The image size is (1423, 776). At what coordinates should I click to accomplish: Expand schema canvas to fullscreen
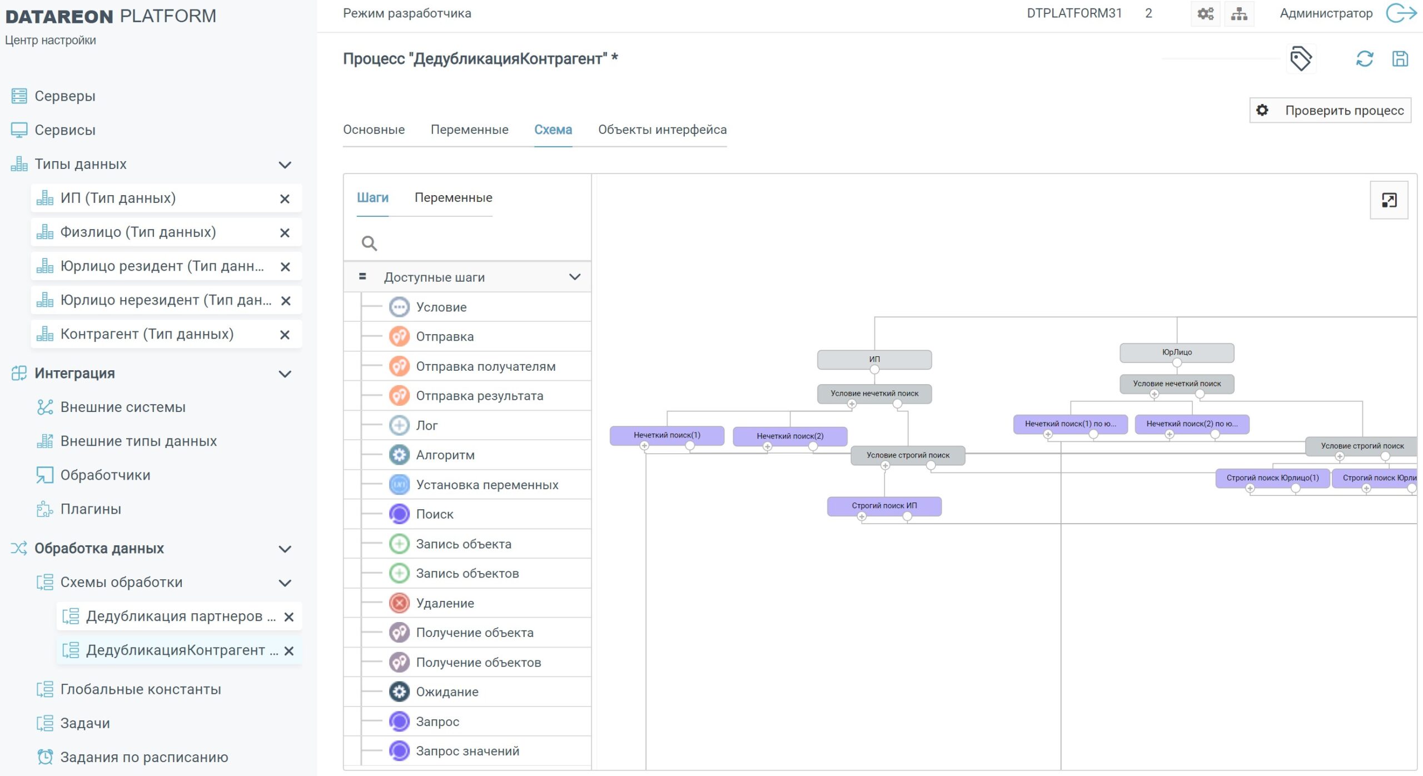click(x=1389, y=200)
